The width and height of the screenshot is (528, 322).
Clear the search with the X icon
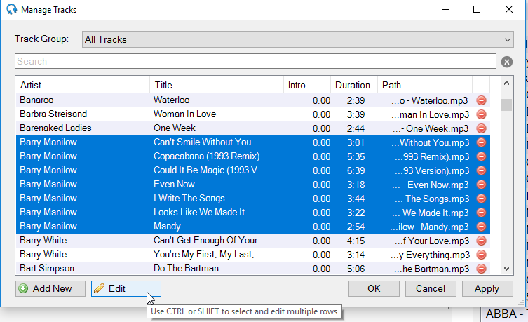click(x=507, y=62)
